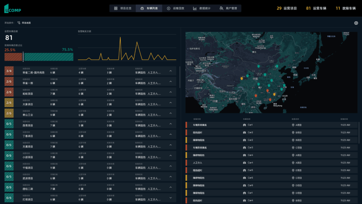Click 阻挡超时 in the Car4 B项目 row
This screenshot has height=204, width=362.
[198, 201]
